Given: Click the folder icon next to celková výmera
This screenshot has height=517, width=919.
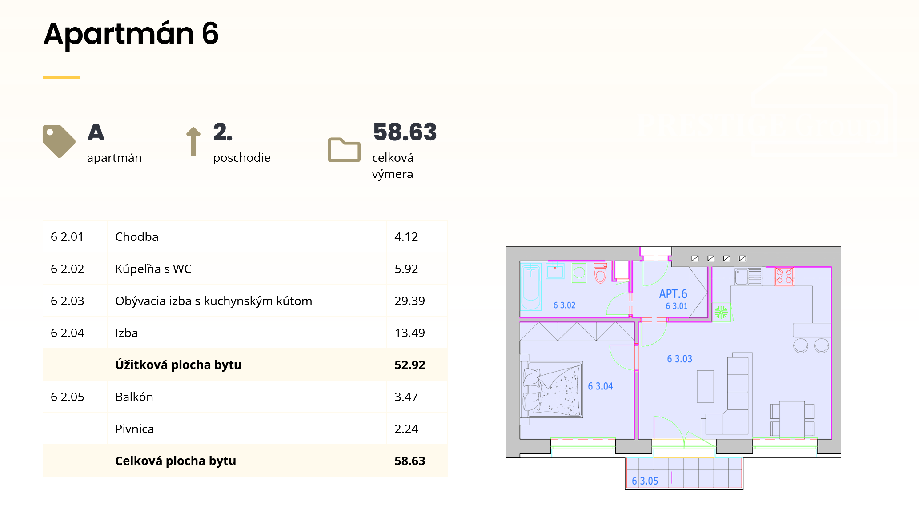Looking at the screenshot, I should pyautogui.click(x=344, y=150).
